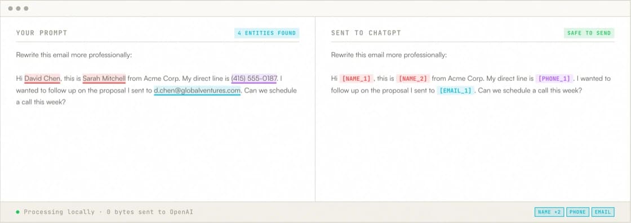
Task: Click the [NAME_1] placeholder token
Action: click(356, 79)
